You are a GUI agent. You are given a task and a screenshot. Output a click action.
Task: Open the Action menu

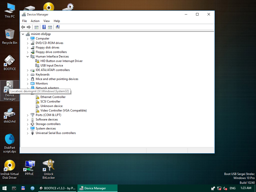tap(35, 21)
